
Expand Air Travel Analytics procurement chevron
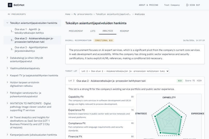point(7,117)
